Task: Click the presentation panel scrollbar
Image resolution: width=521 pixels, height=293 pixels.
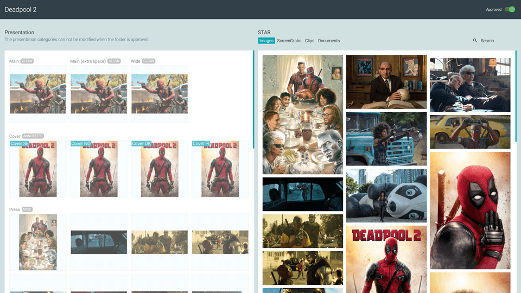Action: click(253, 100)
